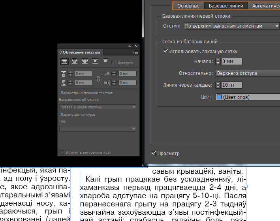Increase the Начало value with stepper
The width and height of the screenshot is (280, 221).
pos(218,60)
